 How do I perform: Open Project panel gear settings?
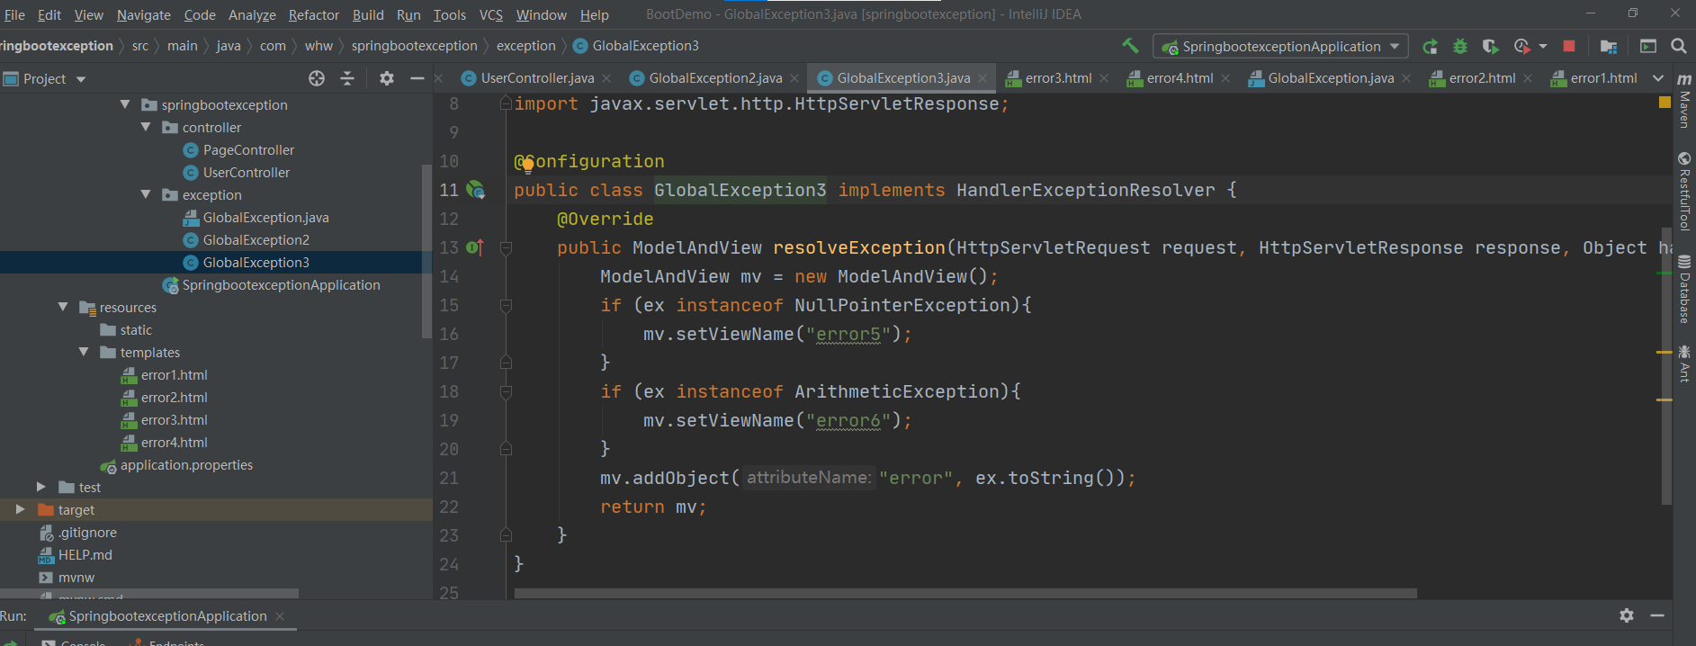coord(387,78)
